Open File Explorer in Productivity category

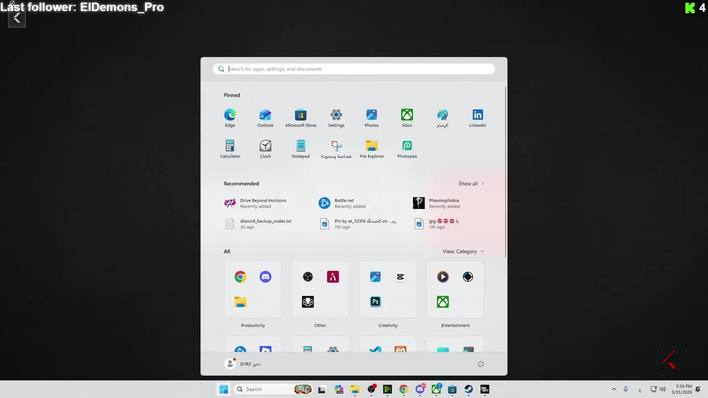[240, 302]
